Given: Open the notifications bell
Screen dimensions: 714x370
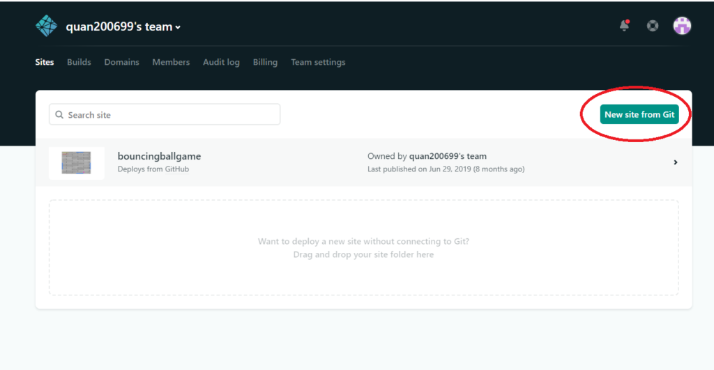Looking at the screenshot, I should point(624,26).
